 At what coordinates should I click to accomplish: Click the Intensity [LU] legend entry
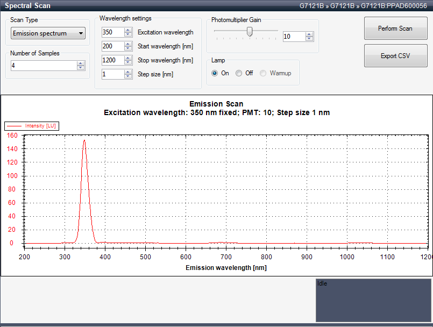(x=32, y=126)
